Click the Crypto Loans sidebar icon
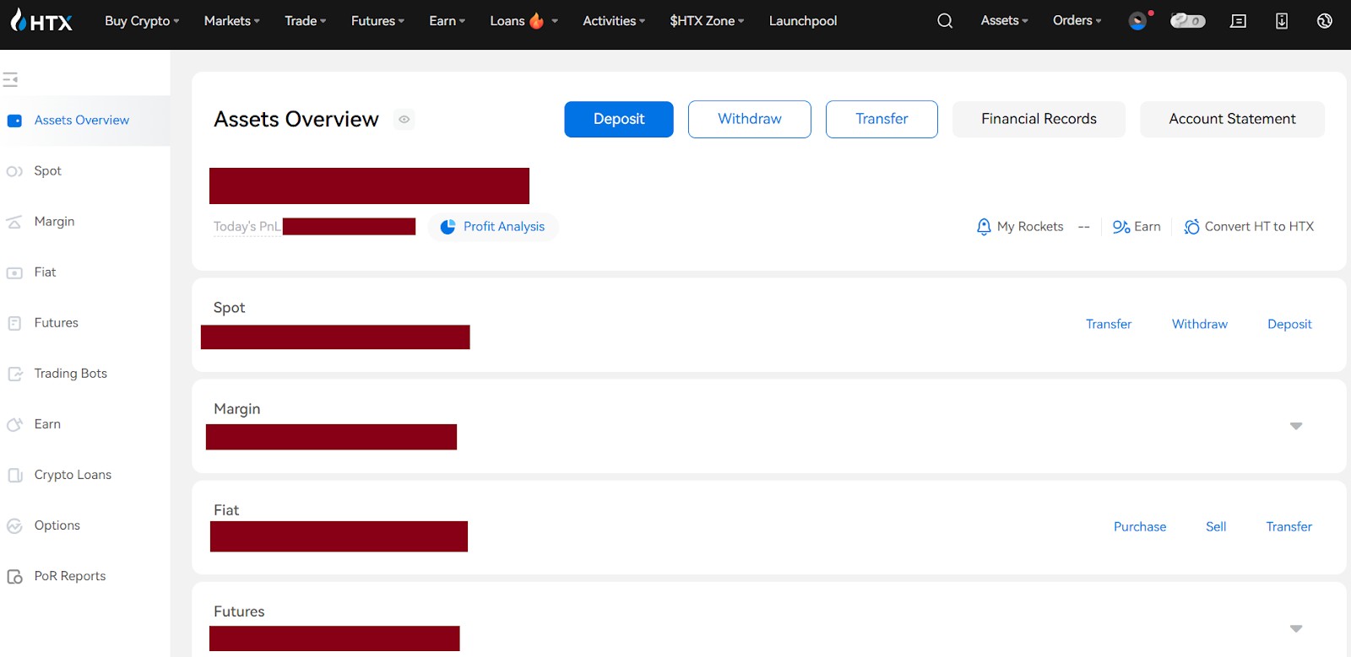This screenshot has height=657, width=1351. click(14, 475)
